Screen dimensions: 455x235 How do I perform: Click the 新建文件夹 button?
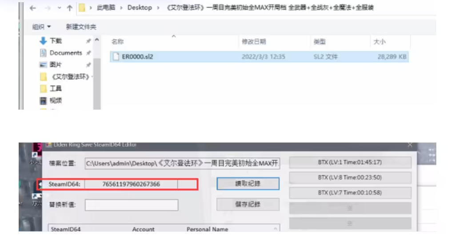[81, 27]
